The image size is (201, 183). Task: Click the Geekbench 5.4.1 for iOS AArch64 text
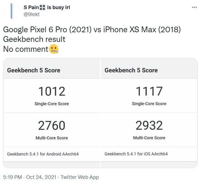coord(136,154)
